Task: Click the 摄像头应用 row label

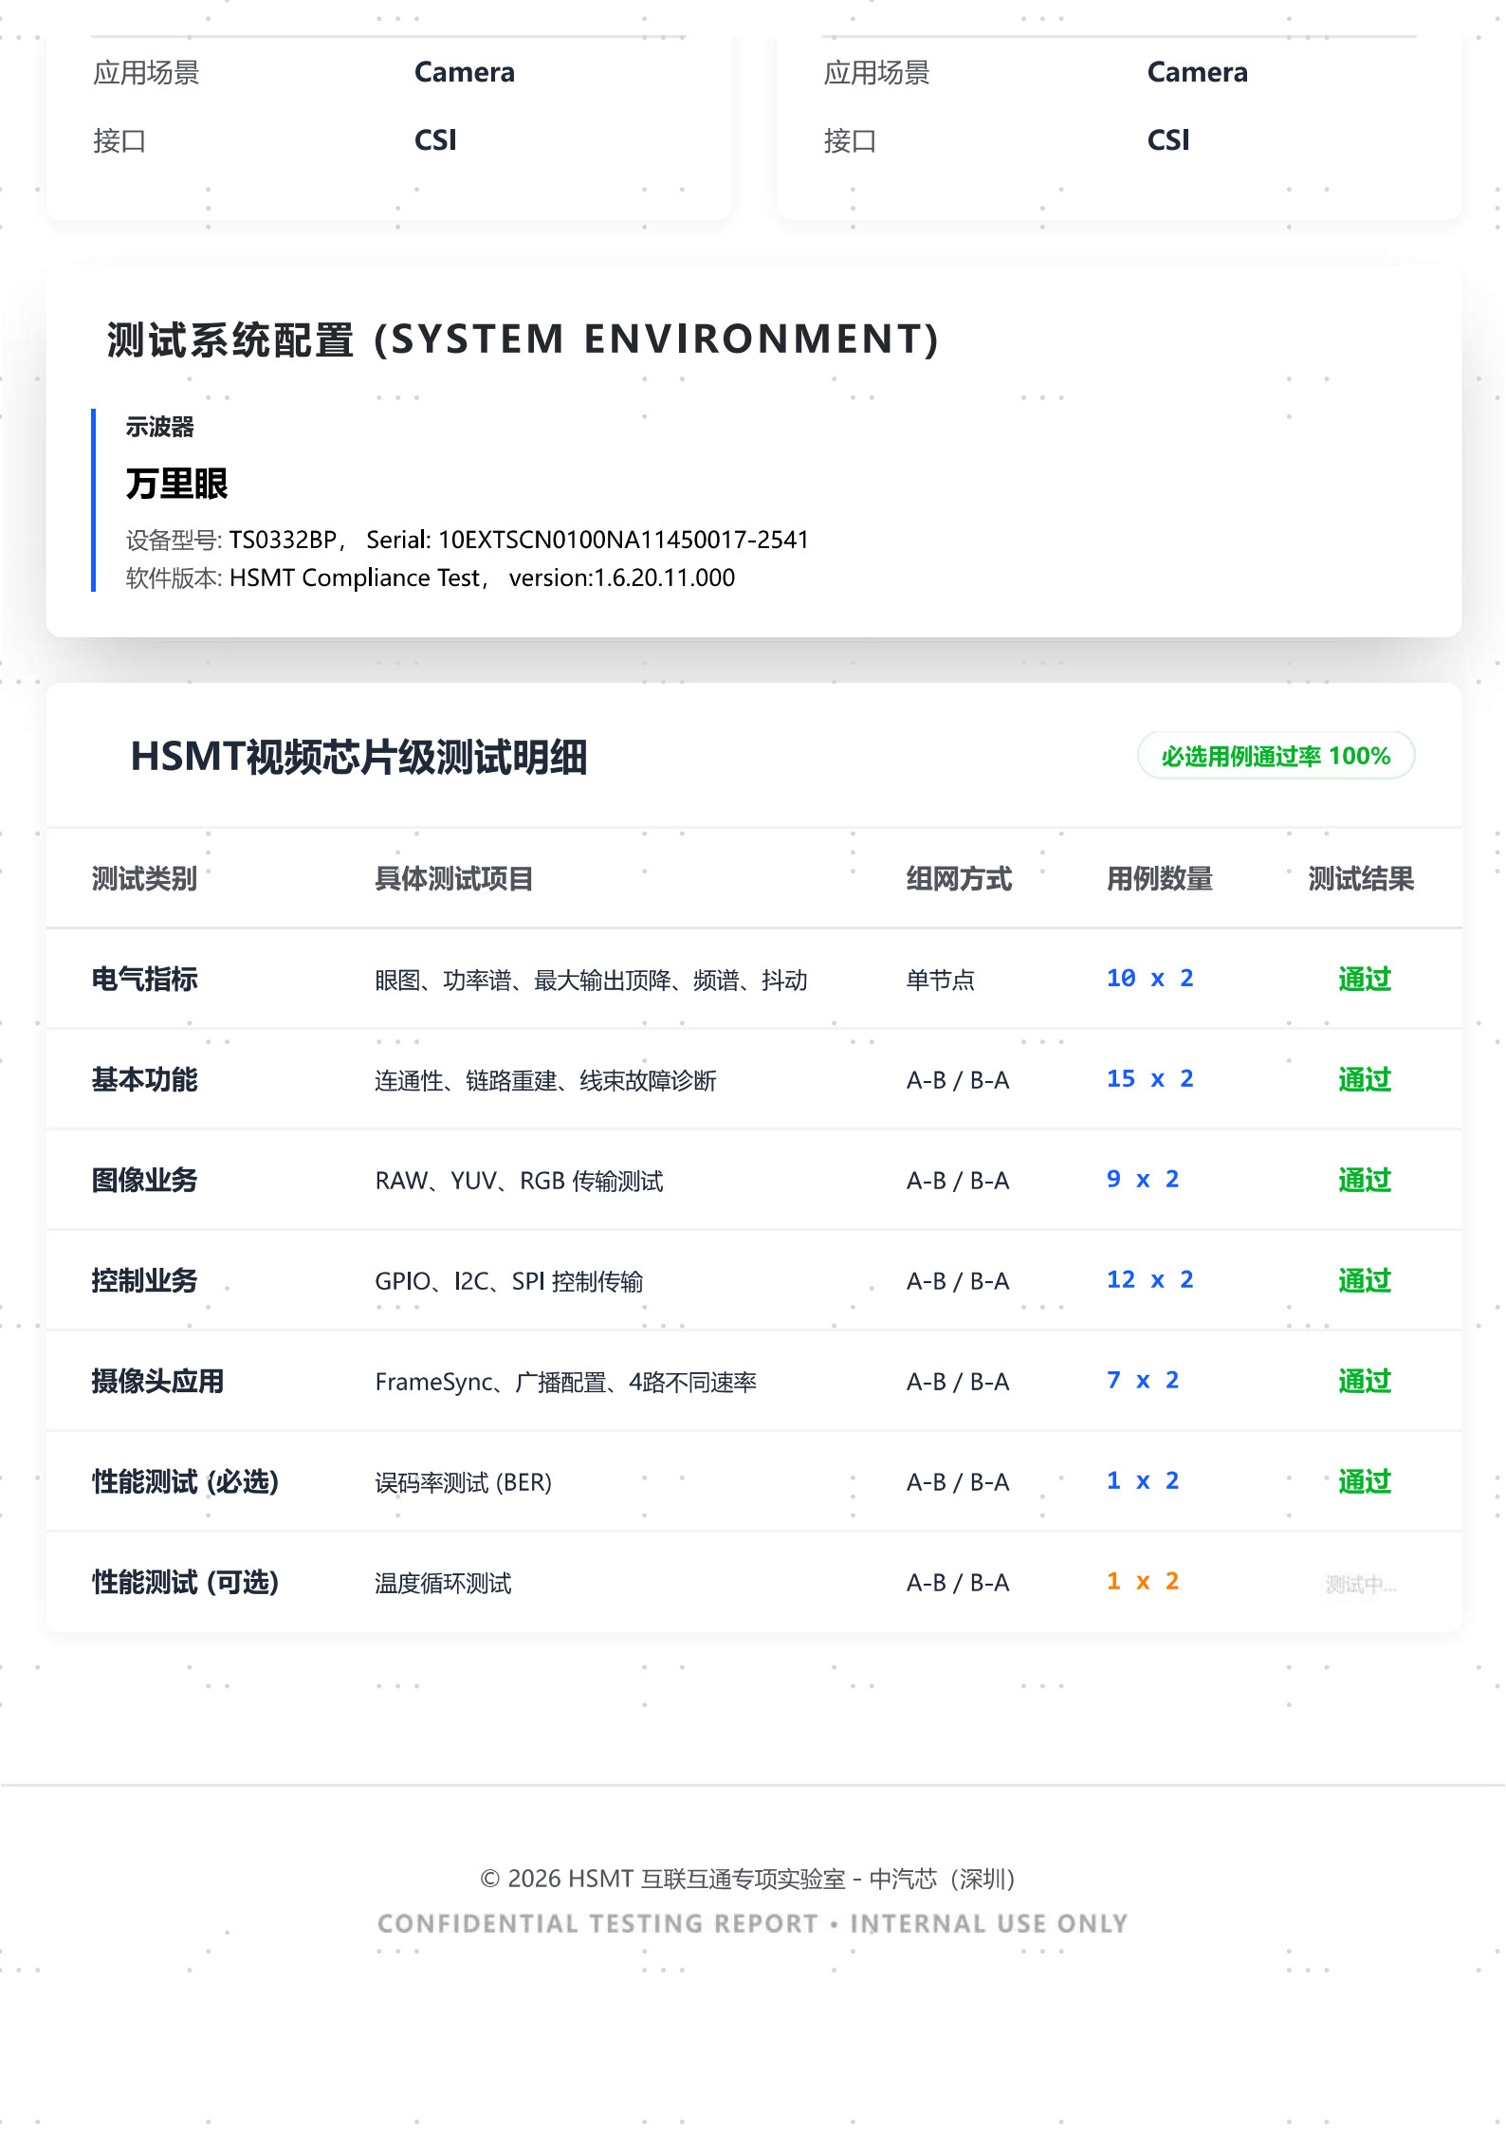Action: coord(157,1381)
